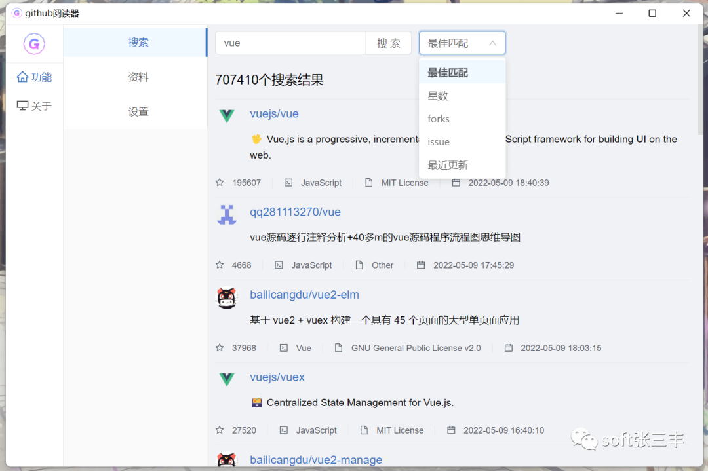Open the 搜索 tab
Image resolution: width=708 pixels, height=471 pixels.
[135, 43]
